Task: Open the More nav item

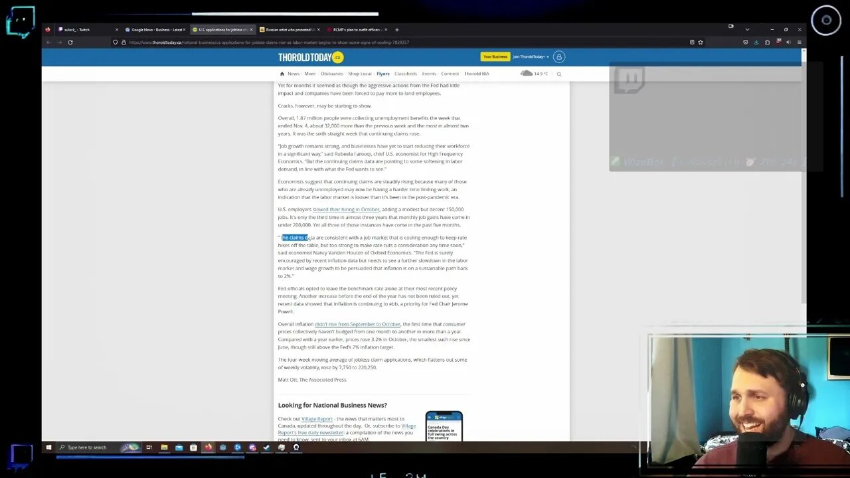Action: 310,74
